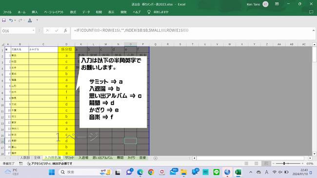The image size is (317, 178).
Task: Select the row 16 header
Action: 2,142
